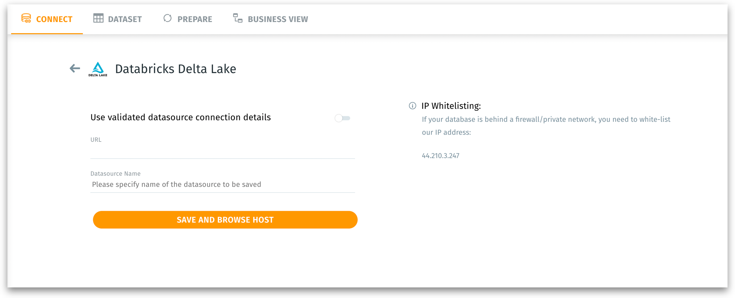This screenshot has height=298, width=735.
Task: Go back using the left arrow
Action: 75,68
